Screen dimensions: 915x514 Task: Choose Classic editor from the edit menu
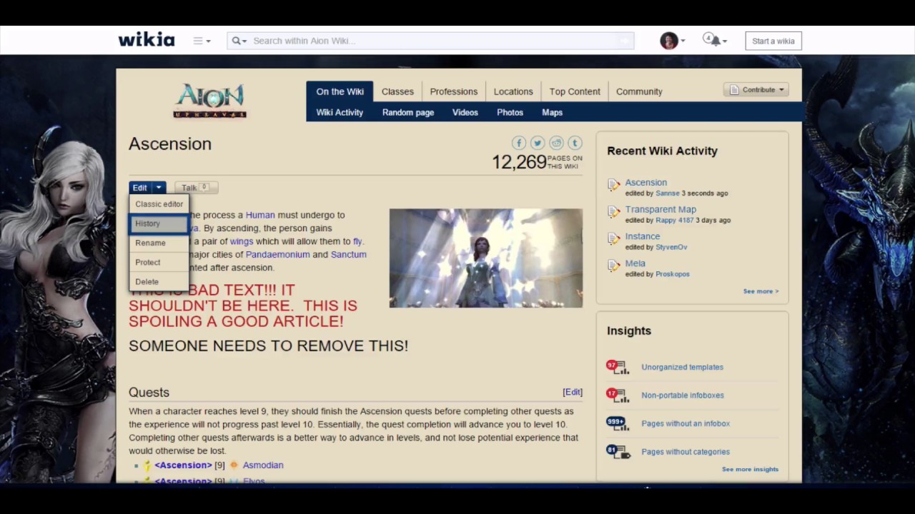point(159,204)
